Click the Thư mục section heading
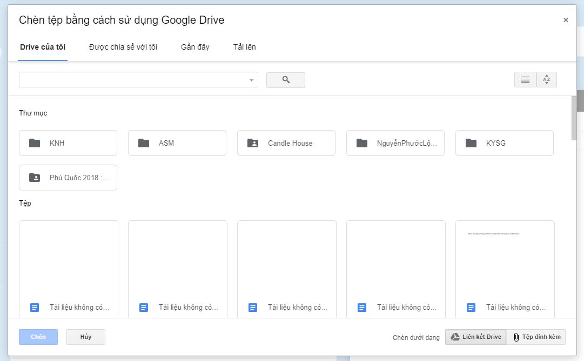The image size is (584, 361). click(x=33, y=113)
